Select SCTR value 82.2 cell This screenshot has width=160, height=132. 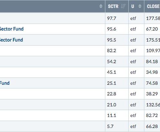117,51
